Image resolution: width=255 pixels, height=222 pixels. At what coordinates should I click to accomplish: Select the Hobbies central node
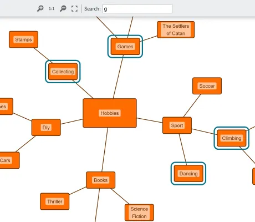coord(110,113)
